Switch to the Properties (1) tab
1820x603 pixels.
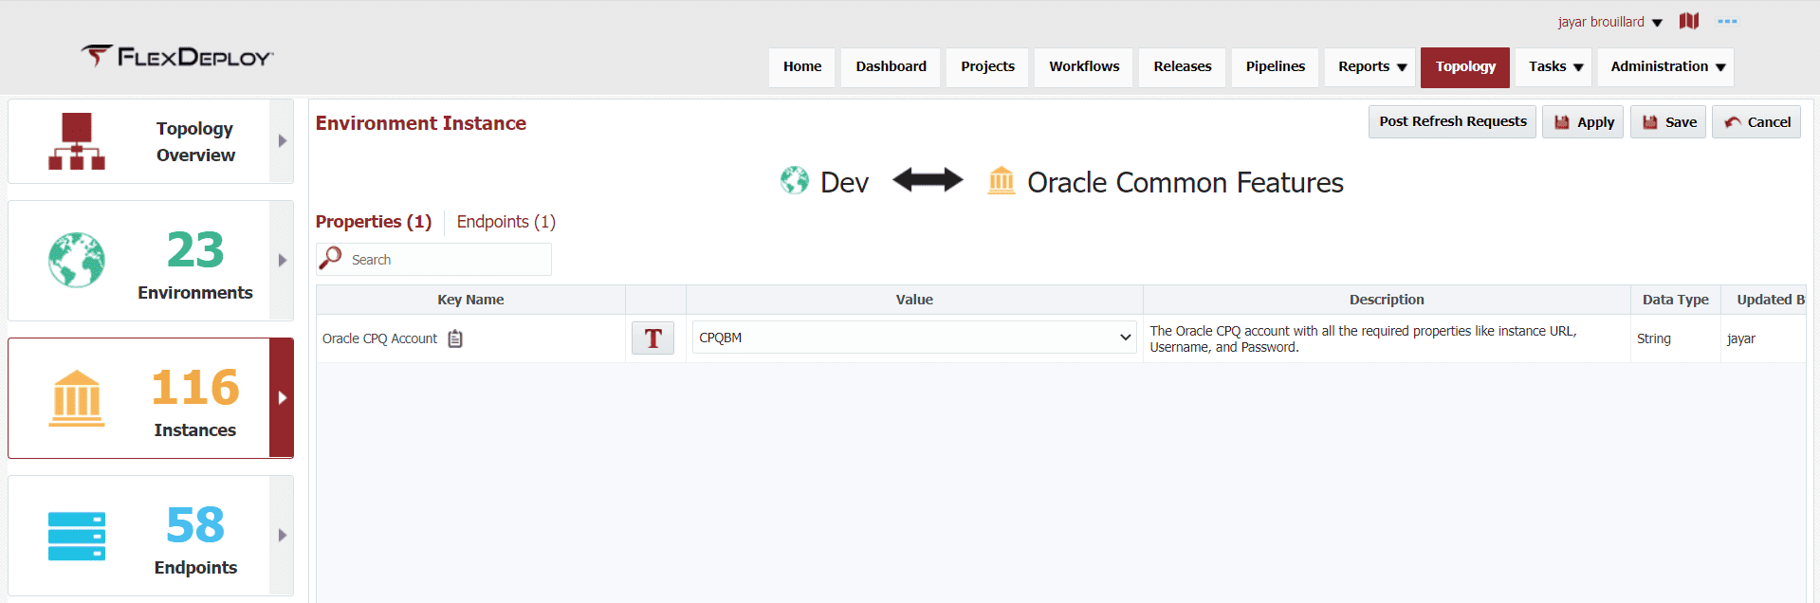point(374,221)
